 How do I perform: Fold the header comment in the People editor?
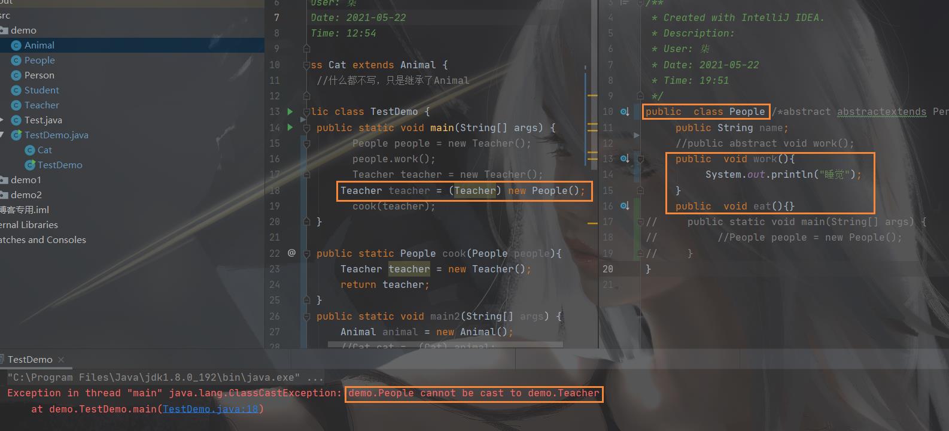[640, 2]
